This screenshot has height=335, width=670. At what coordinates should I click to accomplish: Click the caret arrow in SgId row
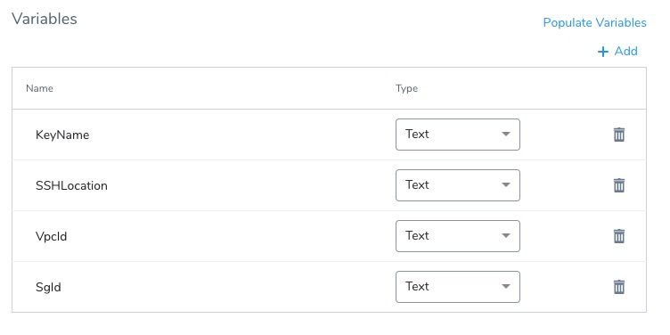click(x=506, y=286)
